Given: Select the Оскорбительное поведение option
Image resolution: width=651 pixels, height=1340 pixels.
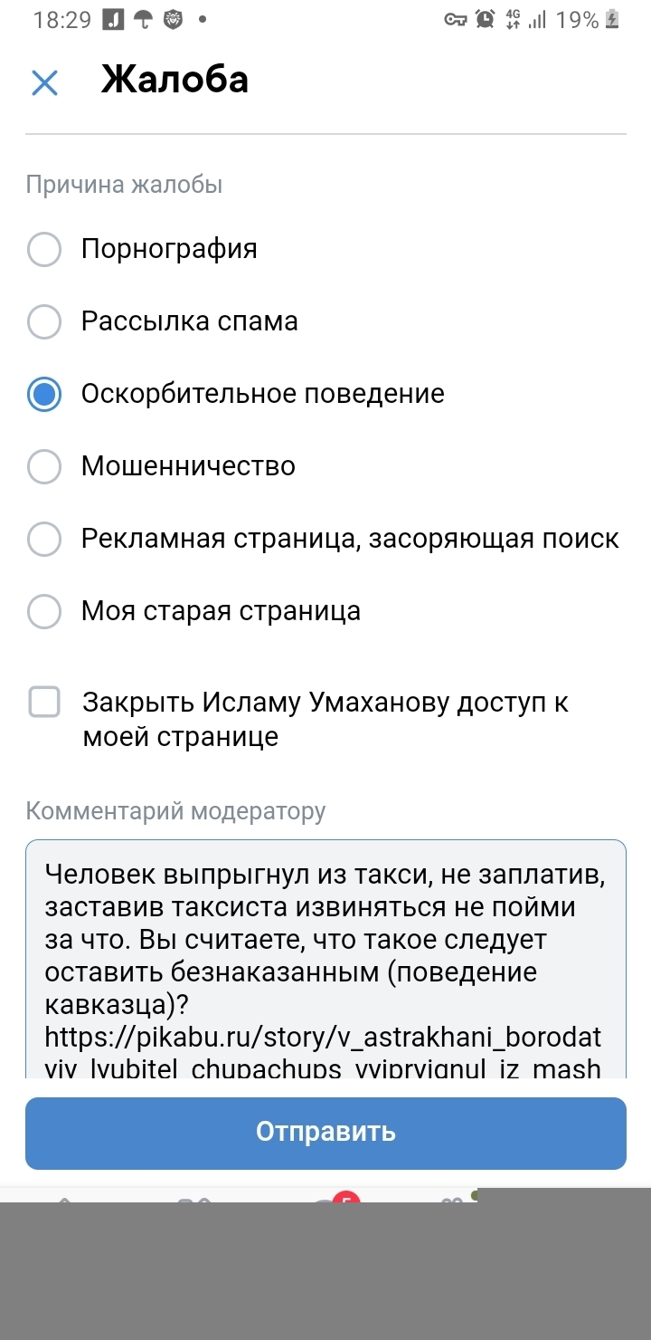Looking at the screenshot, I should (x=44, y=394).
